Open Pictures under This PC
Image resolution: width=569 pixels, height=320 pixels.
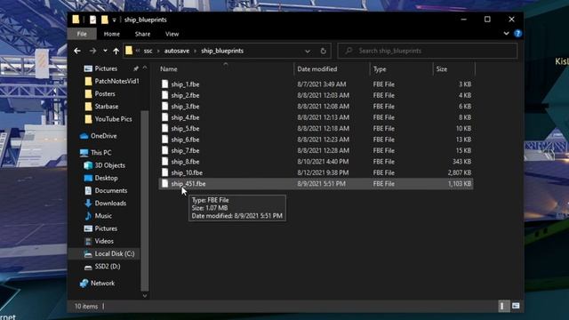[106, 228]
